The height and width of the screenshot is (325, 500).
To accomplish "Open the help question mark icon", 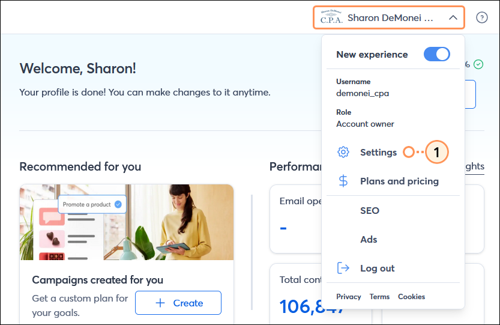I will coord(481,17).
